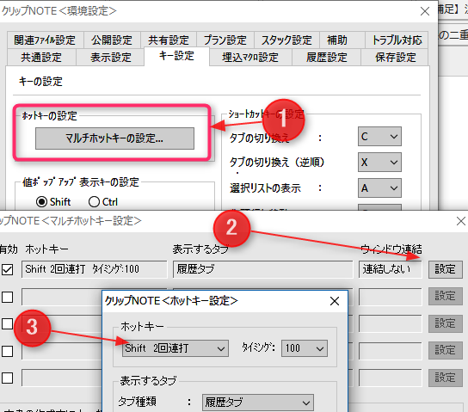This screenshot has height=412, width=468.
Task: Click the ホットキー column header
Action: pyautogui.click(x=46, y=249)
